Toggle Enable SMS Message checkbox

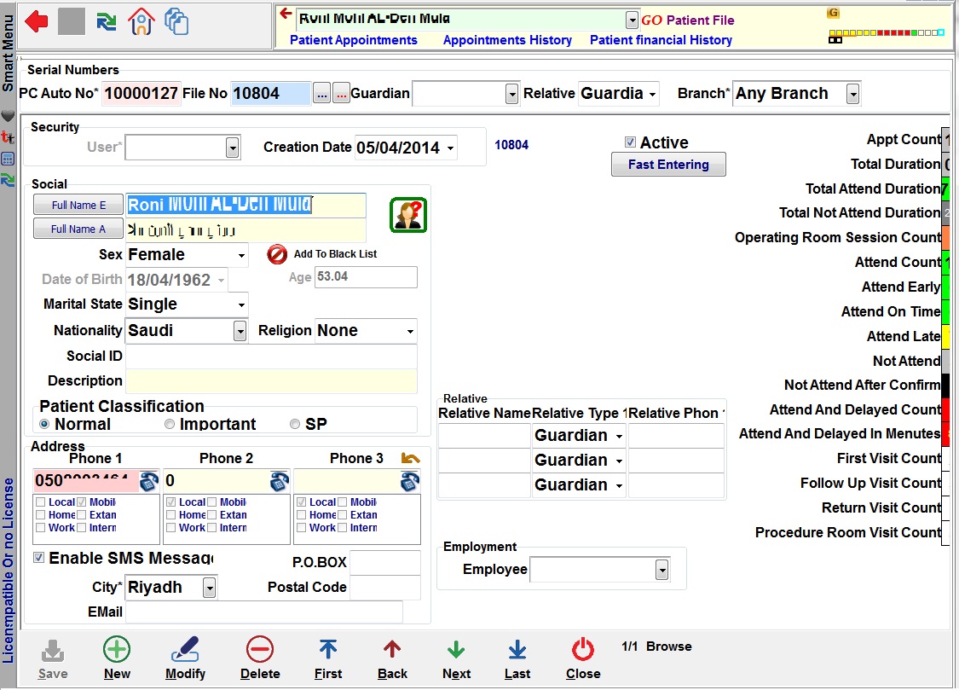38,557
